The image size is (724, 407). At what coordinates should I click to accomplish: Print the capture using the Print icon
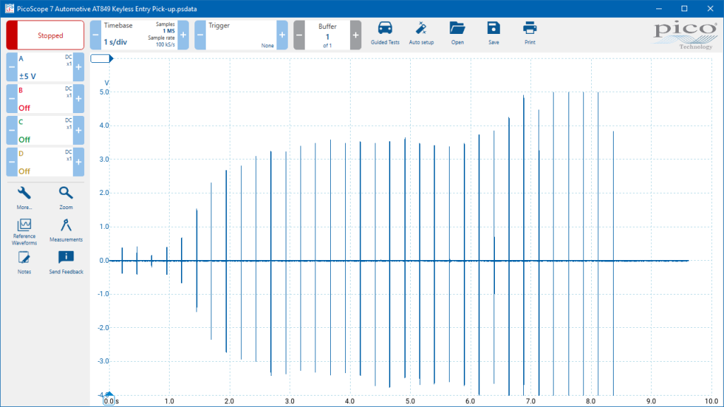coord(530,33)
